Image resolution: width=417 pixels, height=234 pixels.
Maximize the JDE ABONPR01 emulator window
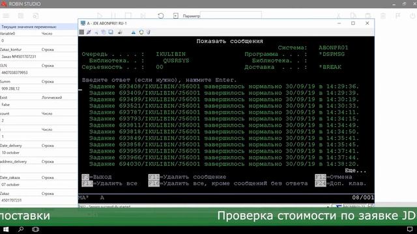point(353,23)
